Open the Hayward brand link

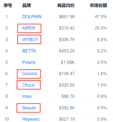click(31, 119)
